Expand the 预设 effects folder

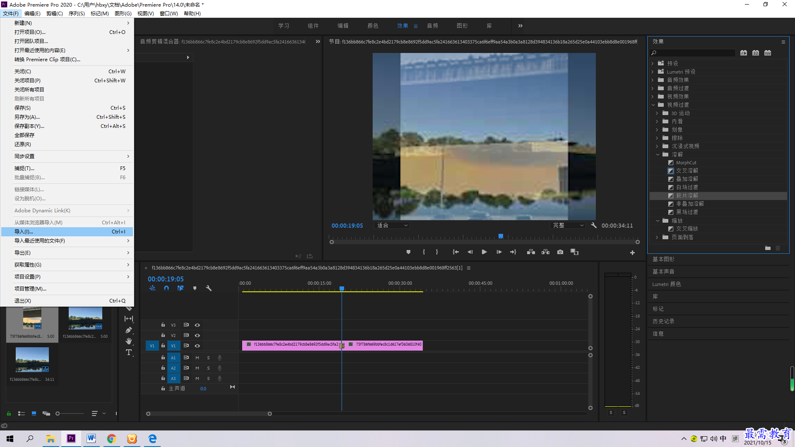(653, 63)
